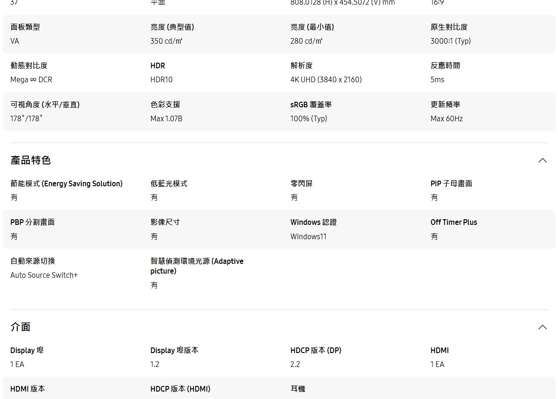Select the Off Timer Plus feature
558x399 pixels.
coord(453,222)
